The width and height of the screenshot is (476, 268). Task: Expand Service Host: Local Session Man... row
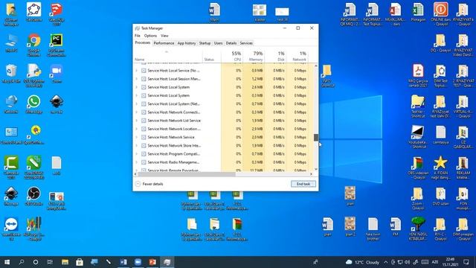tap(136, 79)
